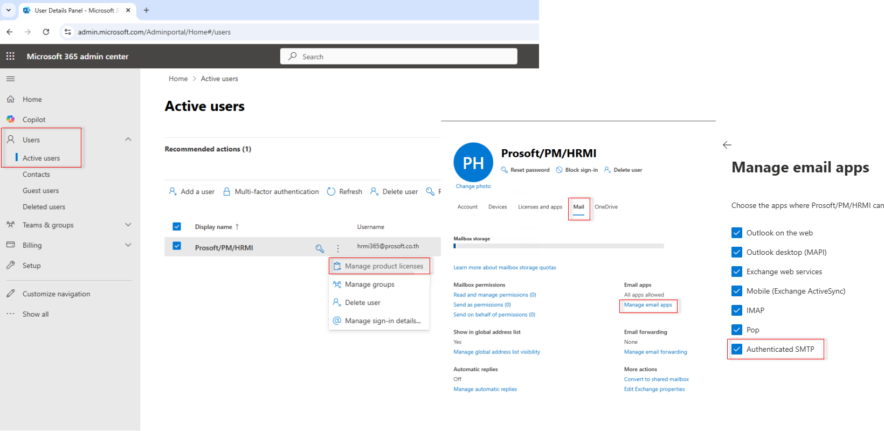Click the Search input field
884x431 pixels.
[x=399, y=57]
